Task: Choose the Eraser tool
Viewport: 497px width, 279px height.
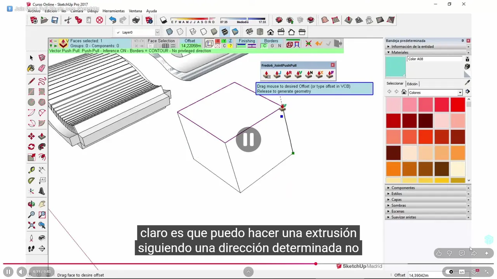Action: tap(42, 68)
